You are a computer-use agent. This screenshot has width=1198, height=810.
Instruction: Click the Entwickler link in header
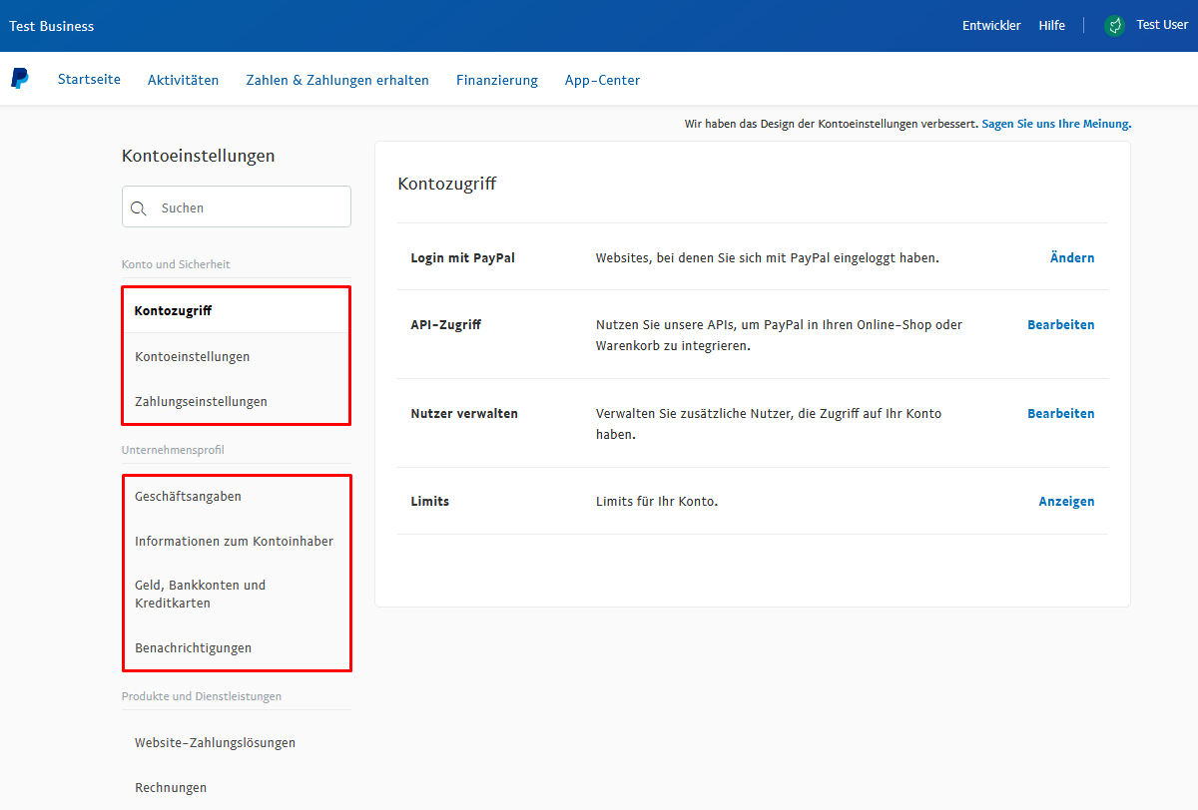[991, 26]
